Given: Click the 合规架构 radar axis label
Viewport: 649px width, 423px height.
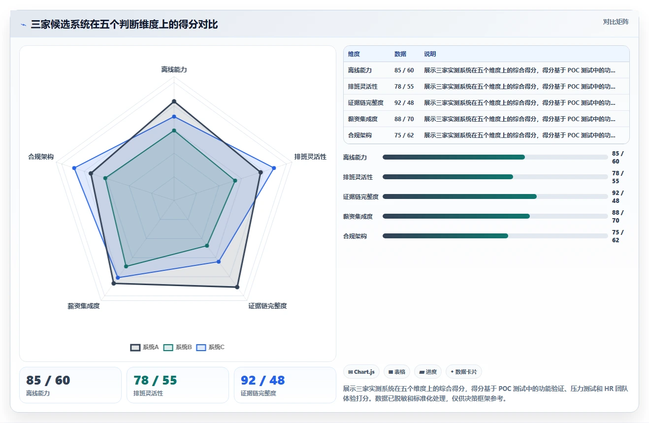Looking at the screenshot, I should (x=41, y=157).
